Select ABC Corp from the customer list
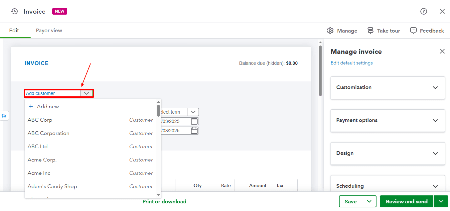Image resolution: width=450 pixels, height=211 pixels. click(40, 120)
